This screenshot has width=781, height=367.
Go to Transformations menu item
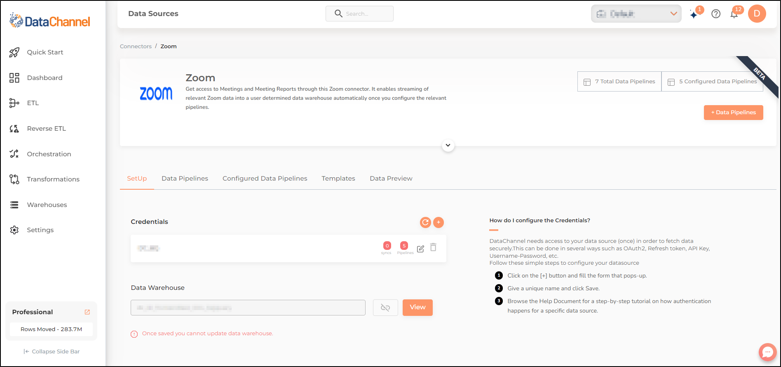point(53,179)
